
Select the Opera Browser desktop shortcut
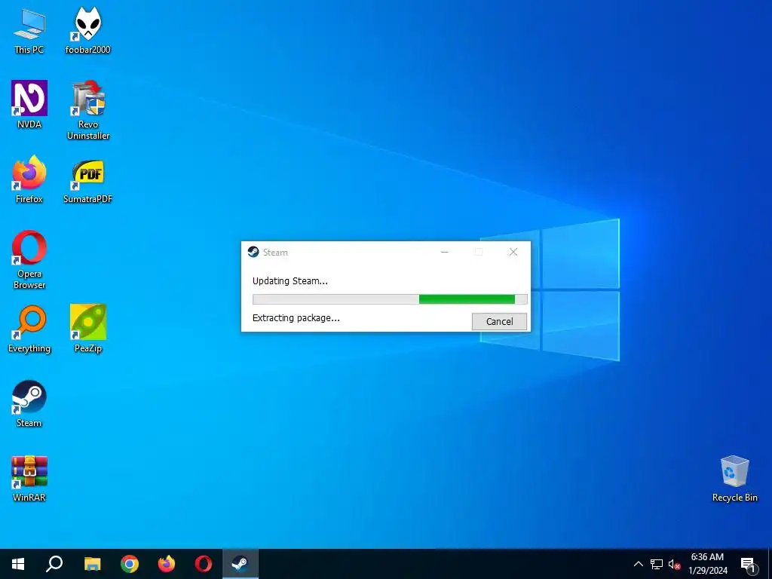tap(29, 260)
